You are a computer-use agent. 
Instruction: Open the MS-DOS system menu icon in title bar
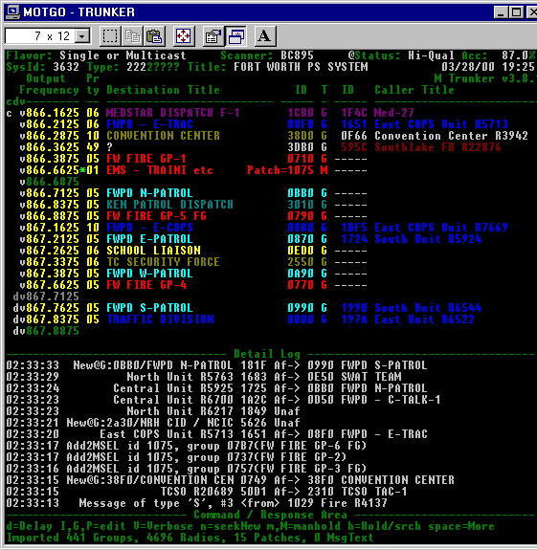pos(13,11)
